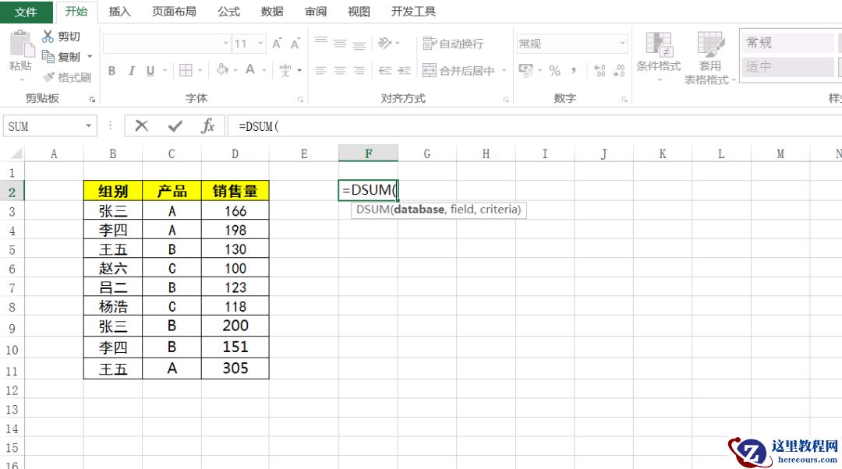Open the 数据 ribbon tab
The image size is (842, 469).
click(271, 11)
